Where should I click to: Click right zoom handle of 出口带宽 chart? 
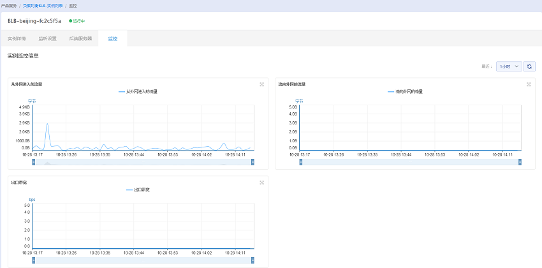[x=253, y=260]
